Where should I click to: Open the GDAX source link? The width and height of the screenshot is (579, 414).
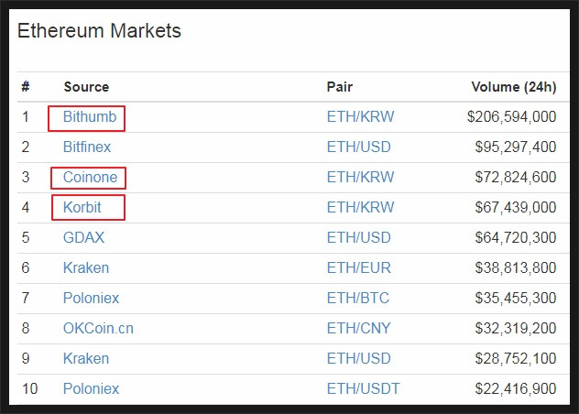(83, 238)
